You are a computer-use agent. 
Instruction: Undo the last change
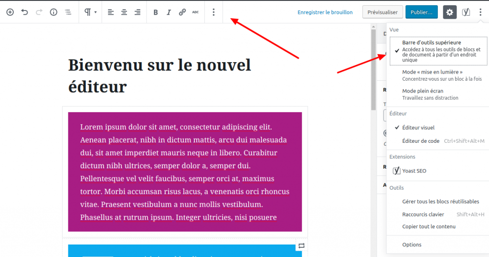[25, 12]
